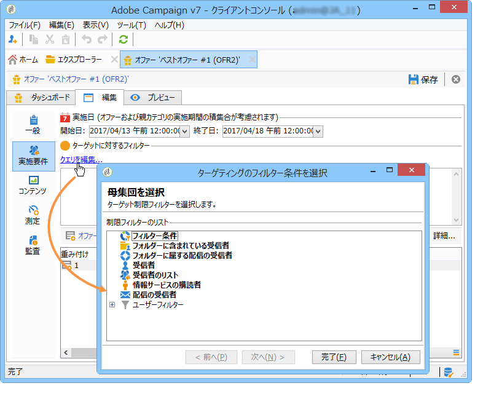Expand the ユーザーフィルター node
The image size is (483, 399).
coord(112,305)
